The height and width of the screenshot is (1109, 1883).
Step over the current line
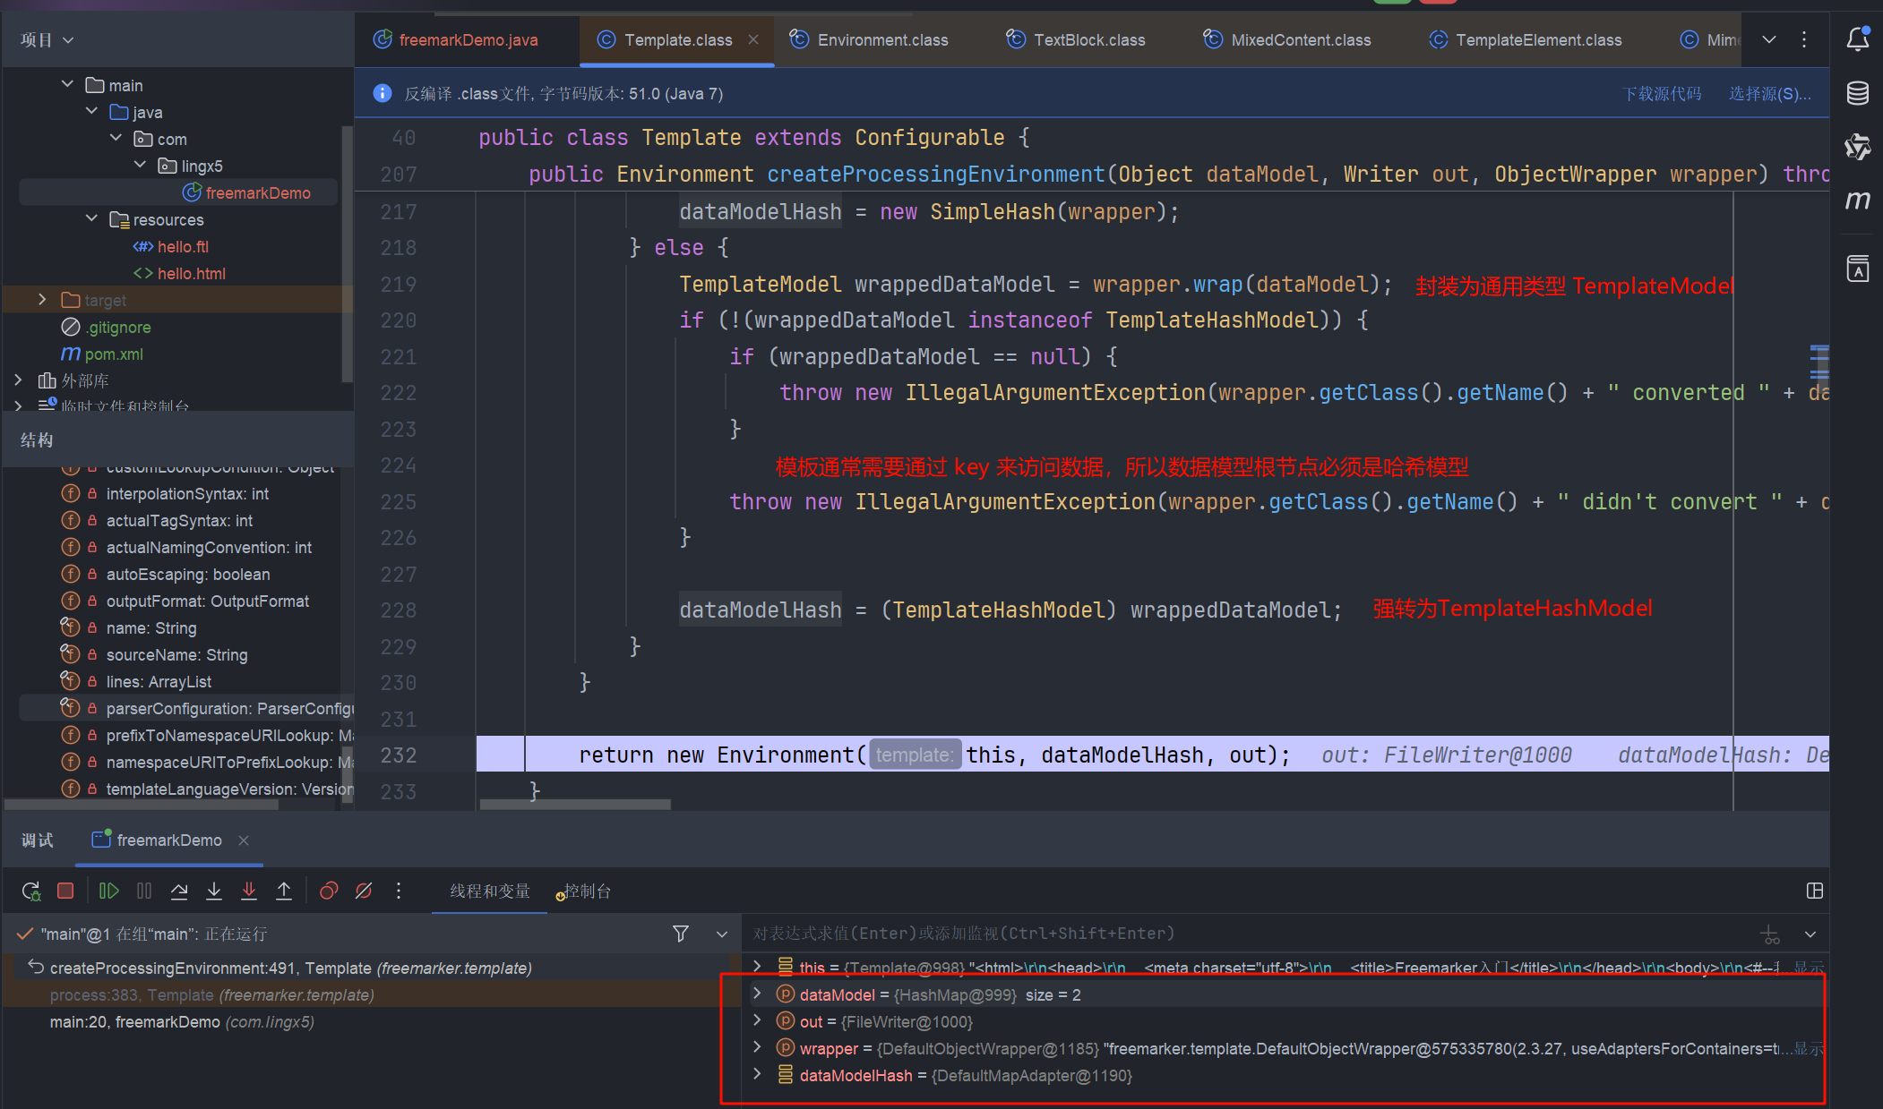click(179, 891)
